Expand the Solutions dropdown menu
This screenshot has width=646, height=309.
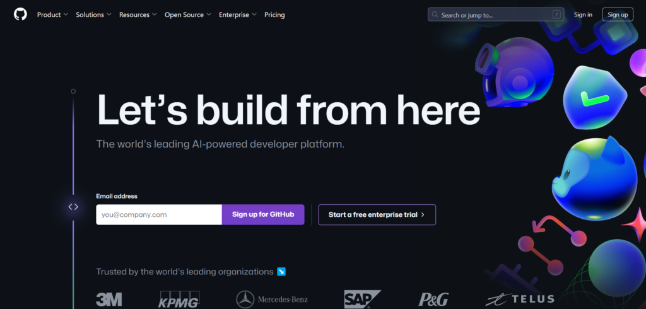(x=93, y=15)
